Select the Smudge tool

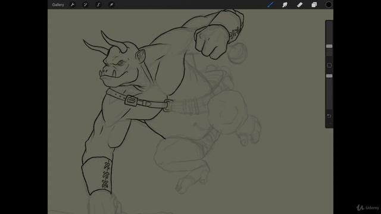click(285, 5)
